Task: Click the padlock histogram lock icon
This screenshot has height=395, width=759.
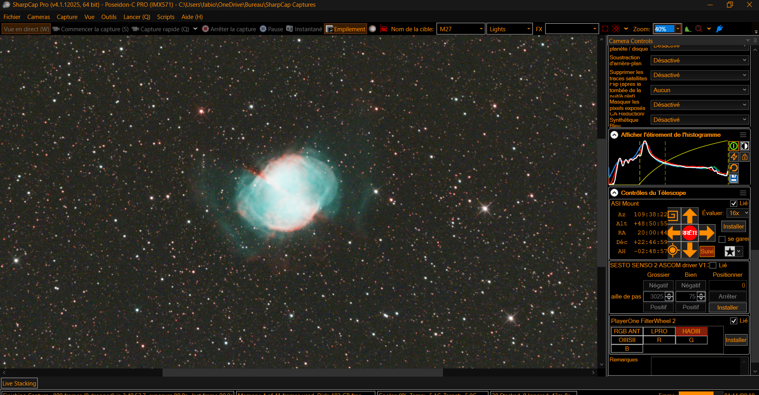Action: click(x=744, y=157)
